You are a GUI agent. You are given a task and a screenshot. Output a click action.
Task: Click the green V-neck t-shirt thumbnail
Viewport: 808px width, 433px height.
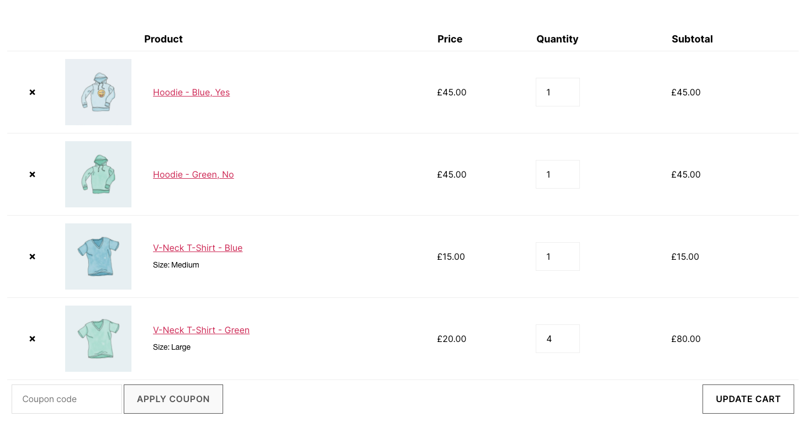coord(98,339)
